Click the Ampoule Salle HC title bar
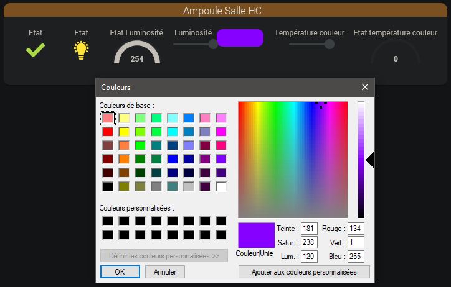The image size is (451, 287). [225, 11]
